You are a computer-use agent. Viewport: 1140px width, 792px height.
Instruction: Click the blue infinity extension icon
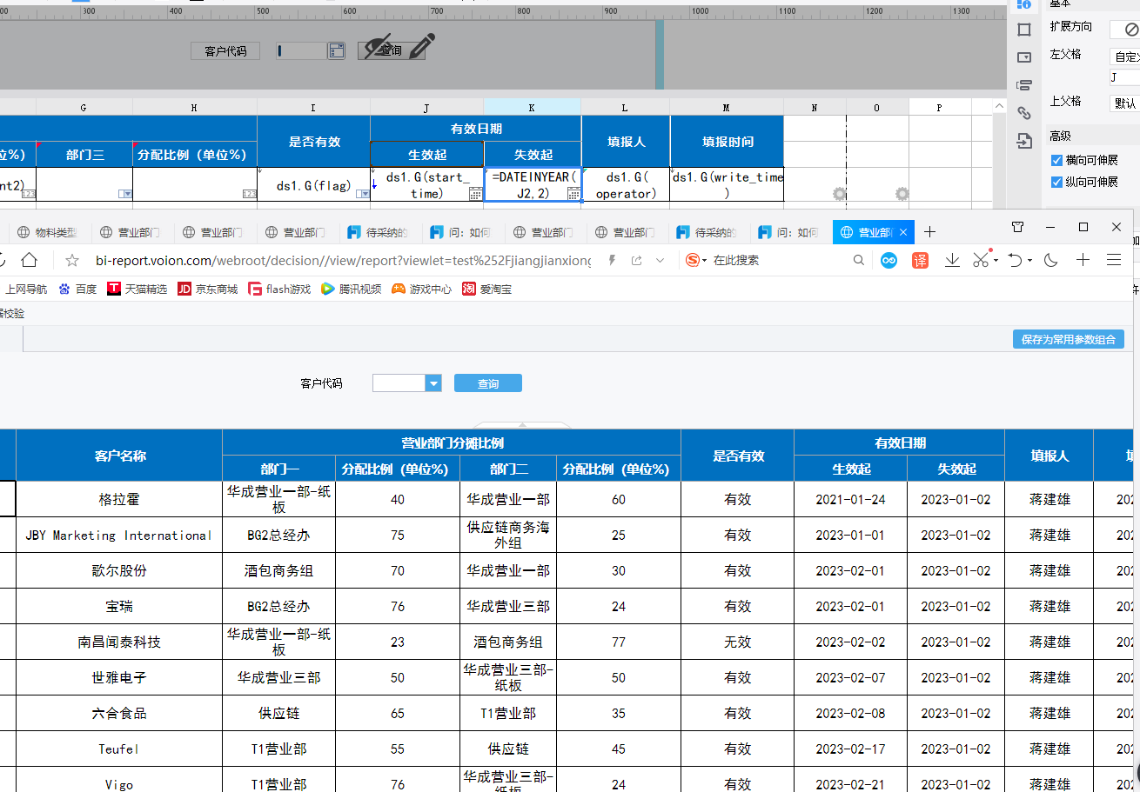889,260
